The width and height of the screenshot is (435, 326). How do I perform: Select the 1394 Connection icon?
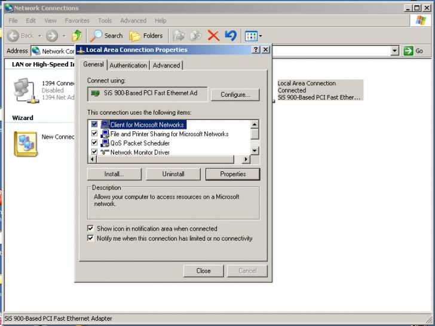26,90
